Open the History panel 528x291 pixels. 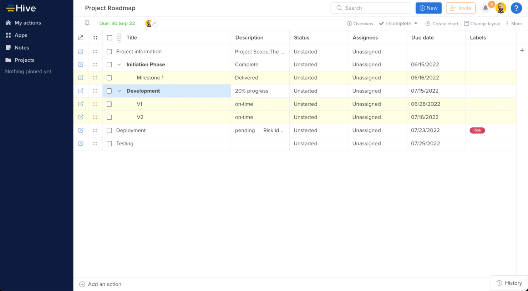tap(509, 283)
